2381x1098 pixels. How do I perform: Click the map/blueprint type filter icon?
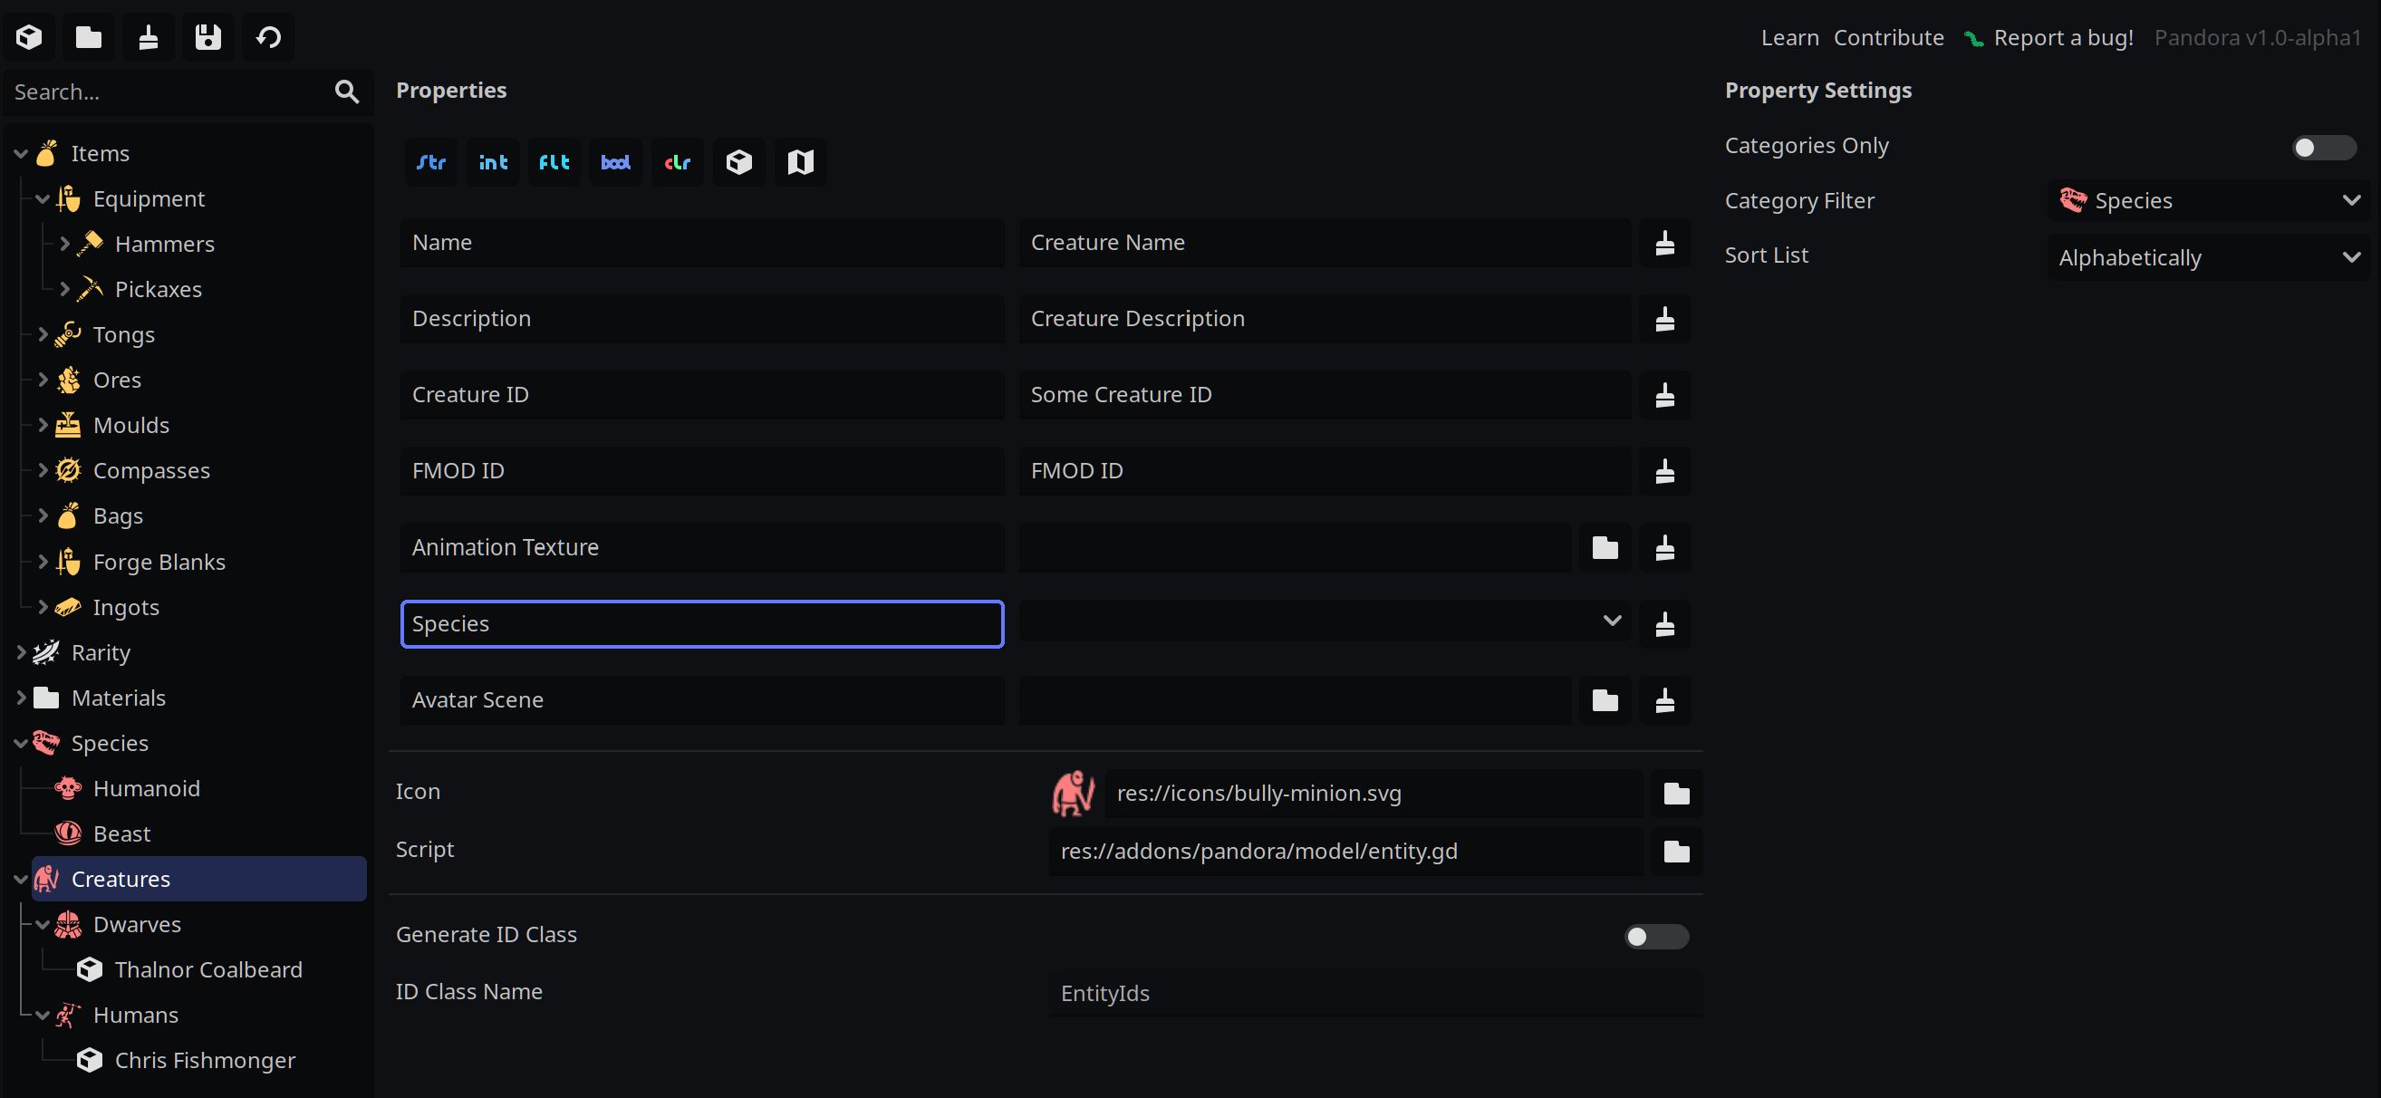pos(800,161)
